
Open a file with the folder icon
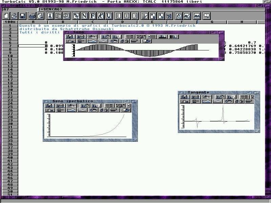14,16
